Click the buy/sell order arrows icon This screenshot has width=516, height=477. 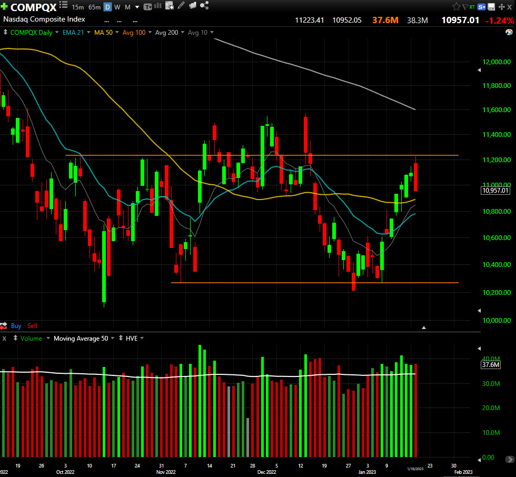[4, 326]
